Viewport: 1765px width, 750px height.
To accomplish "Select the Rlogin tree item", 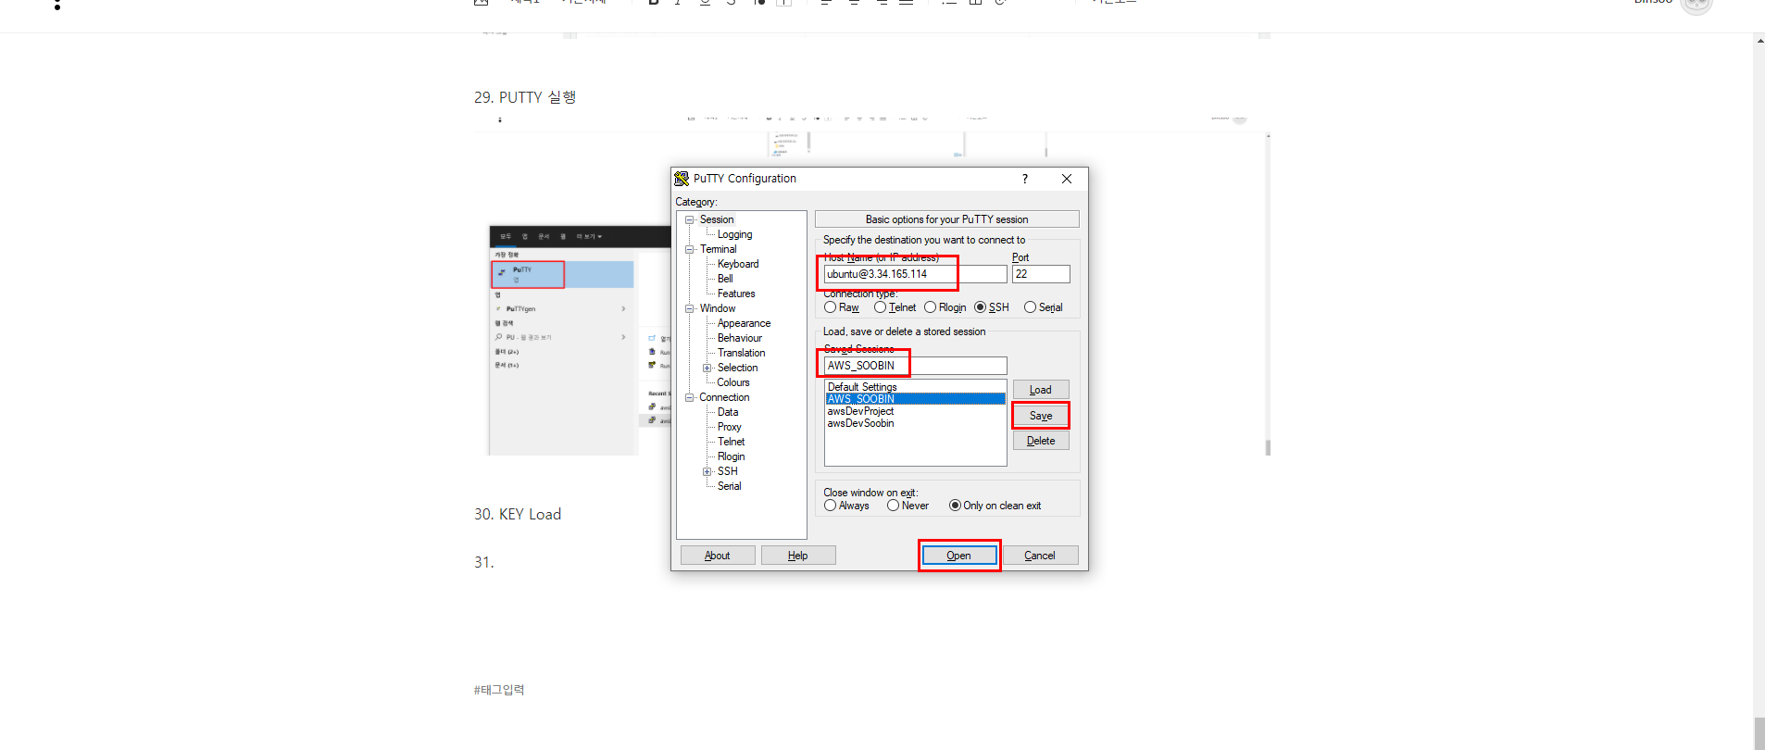I will click(731, 456).
